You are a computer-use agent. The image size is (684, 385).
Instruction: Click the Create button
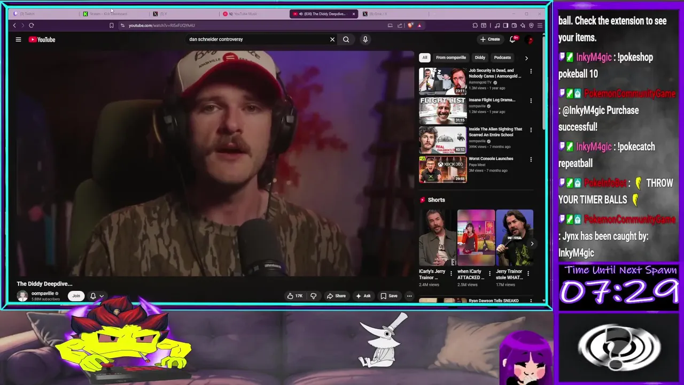click(490, 39)
